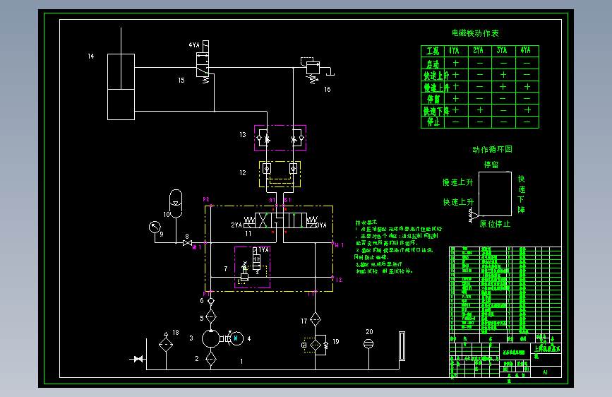Click the vertical 快速下降 label
Image resolution: width=612 pixels, height=397 pixels.
coord(522,194)
